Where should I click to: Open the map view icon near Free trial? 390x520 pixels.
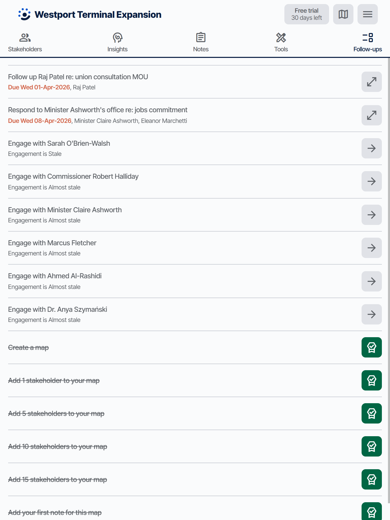click(343, 14)
